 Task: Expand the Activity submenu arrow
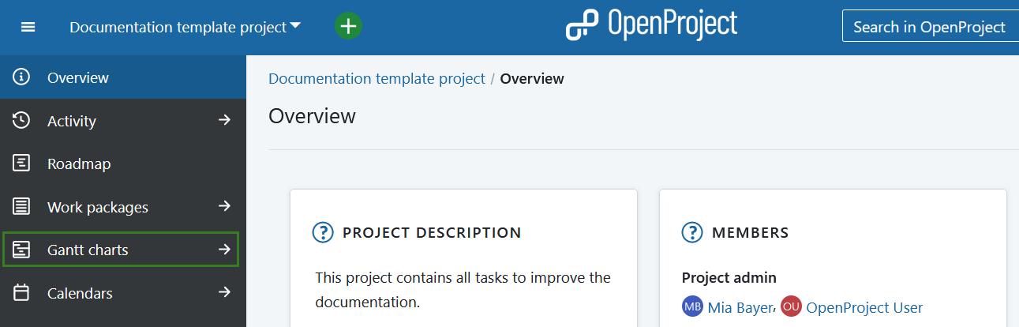(x=225, y=120)
